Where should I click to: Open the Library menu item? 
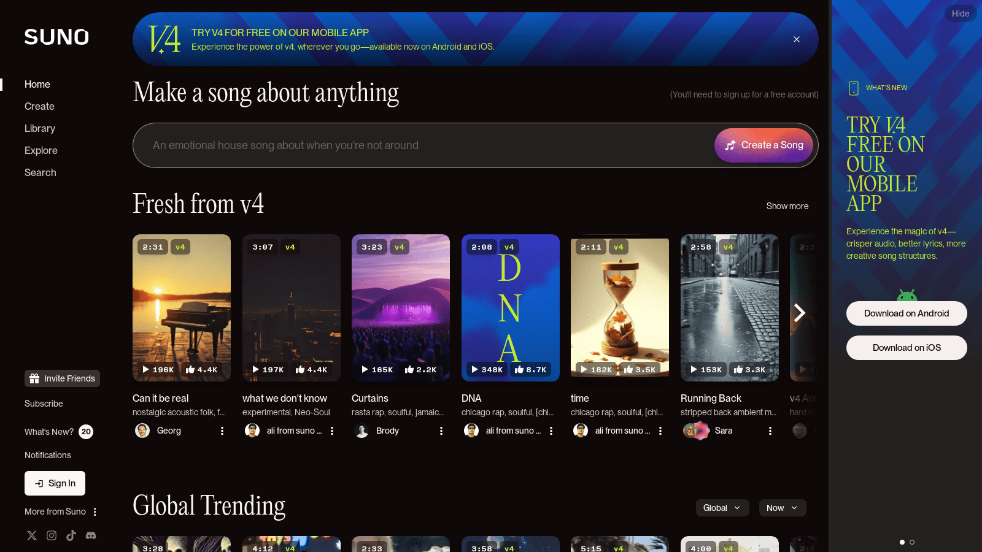[40, 128]
